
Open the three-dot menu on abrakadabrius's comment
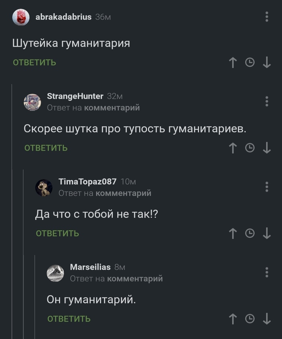pyautogui.click(x=266, y=16)
